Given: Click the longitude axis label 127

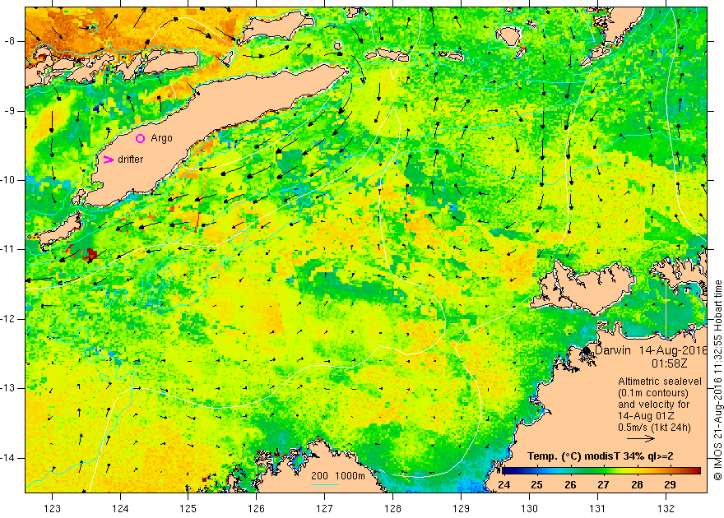Looking at the screenshot, I should 325,508.
